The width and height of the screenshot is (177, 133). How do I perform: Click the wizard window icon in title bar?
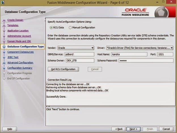click(x=2, y=2)
